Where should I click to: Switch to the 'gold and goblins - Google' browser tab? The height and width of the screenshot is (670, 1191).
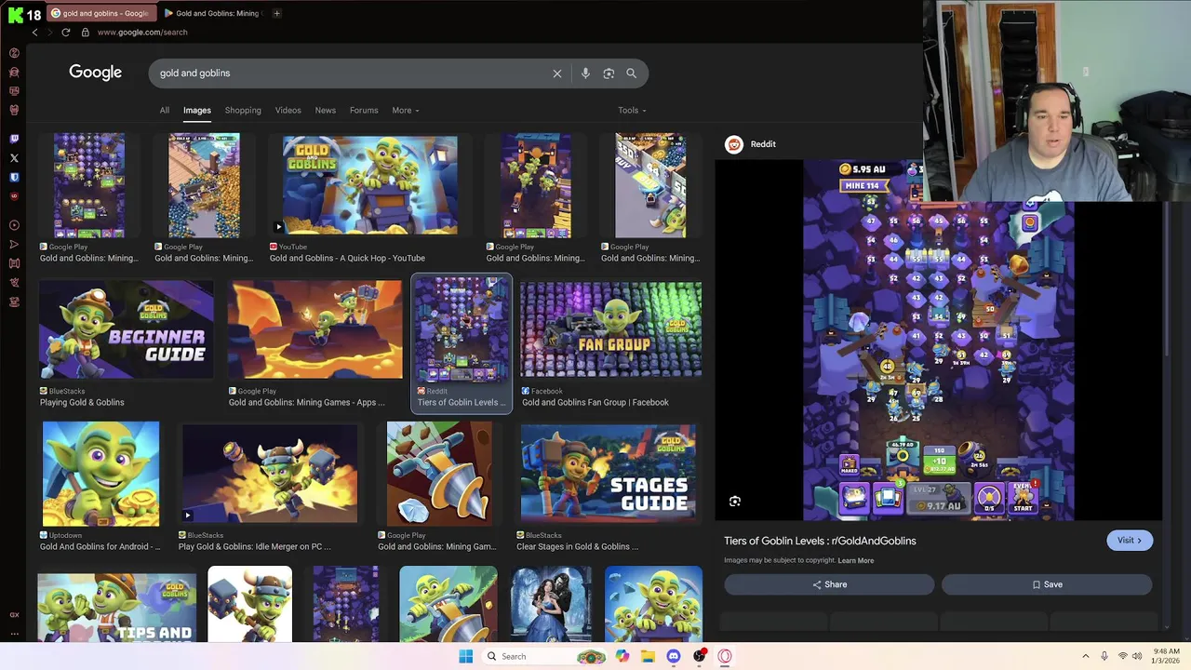[100, 13]
